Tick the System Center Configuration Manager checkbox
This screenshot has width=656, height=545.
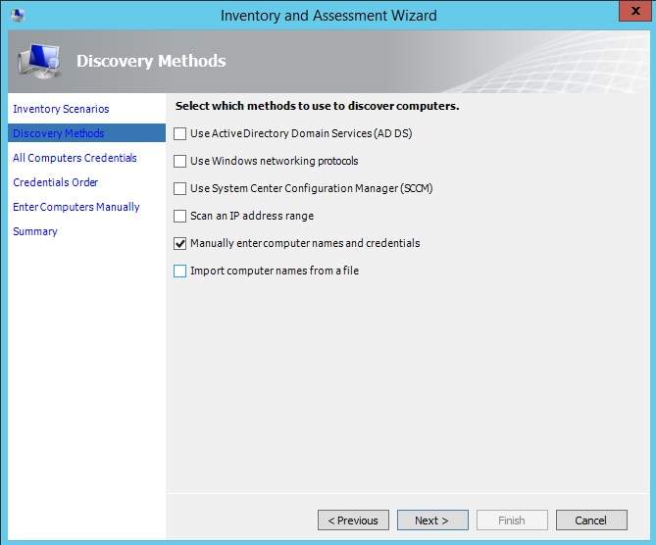179,188
